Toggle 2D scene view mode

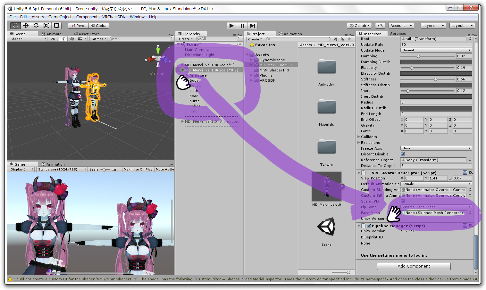point(53,39)
